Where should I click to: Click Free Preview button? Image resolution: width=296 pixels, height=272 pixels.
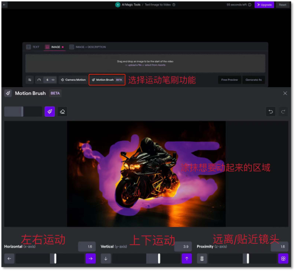coord(229,80)
